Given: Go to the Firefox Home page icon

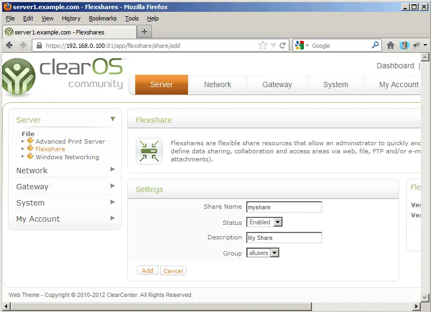Looking at the screenshot, I should (x=390, y=45).
